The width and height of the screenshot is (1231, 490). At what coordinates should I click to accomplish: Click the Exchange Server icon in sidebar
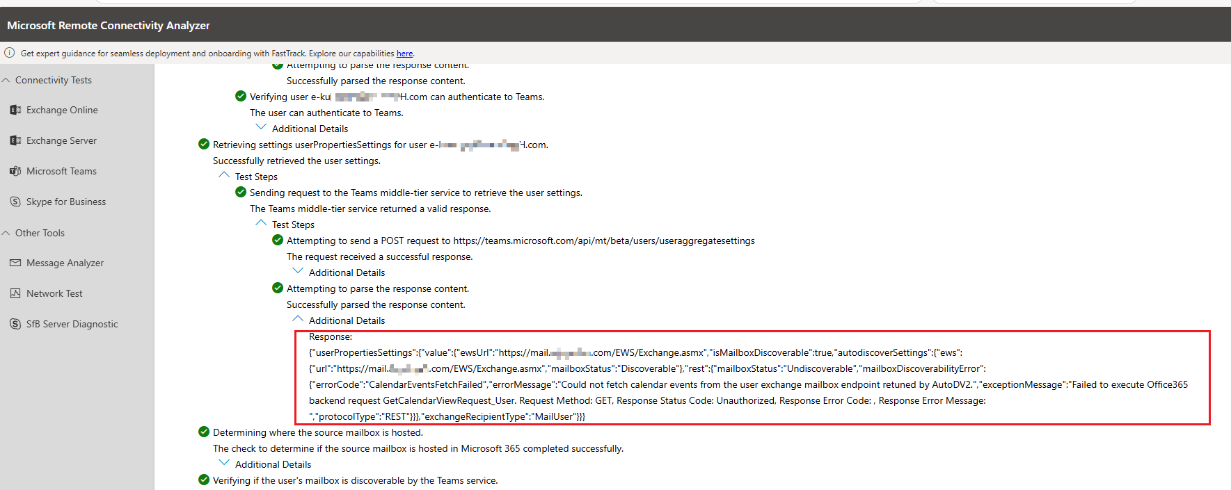(x=15, y=140)
